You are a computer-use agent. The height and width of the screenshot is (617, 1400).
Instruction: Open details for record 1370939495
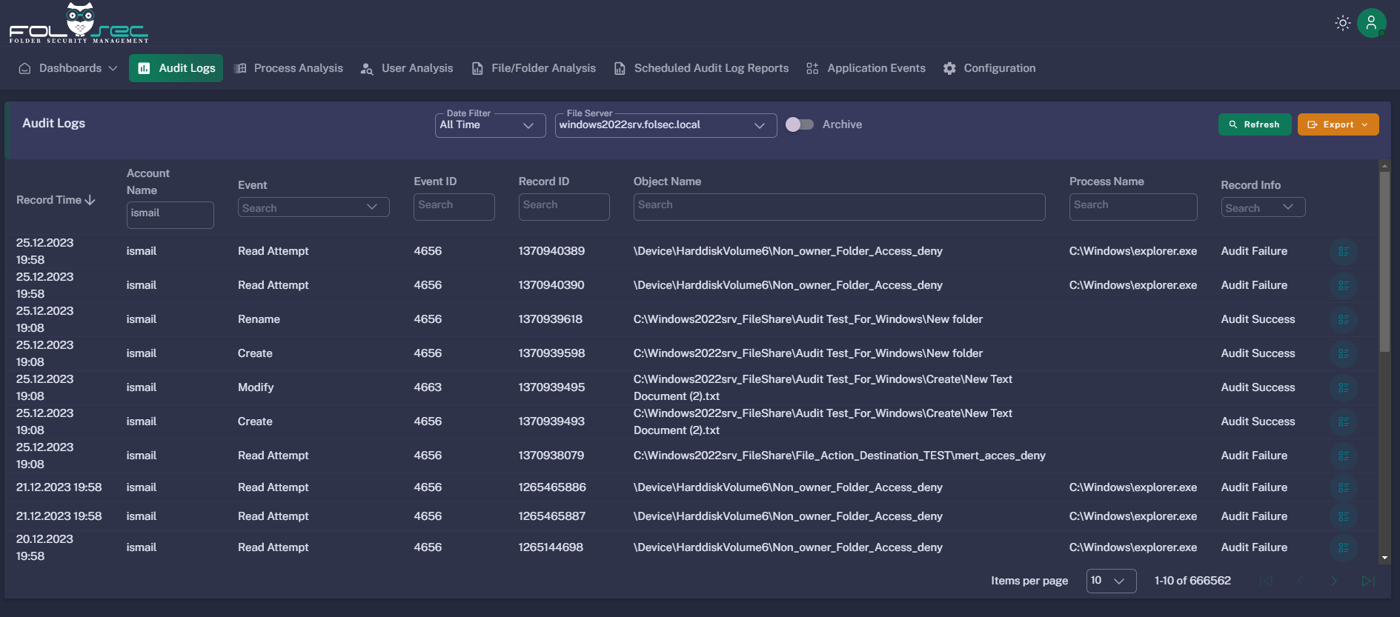[x=1343, y=388]
